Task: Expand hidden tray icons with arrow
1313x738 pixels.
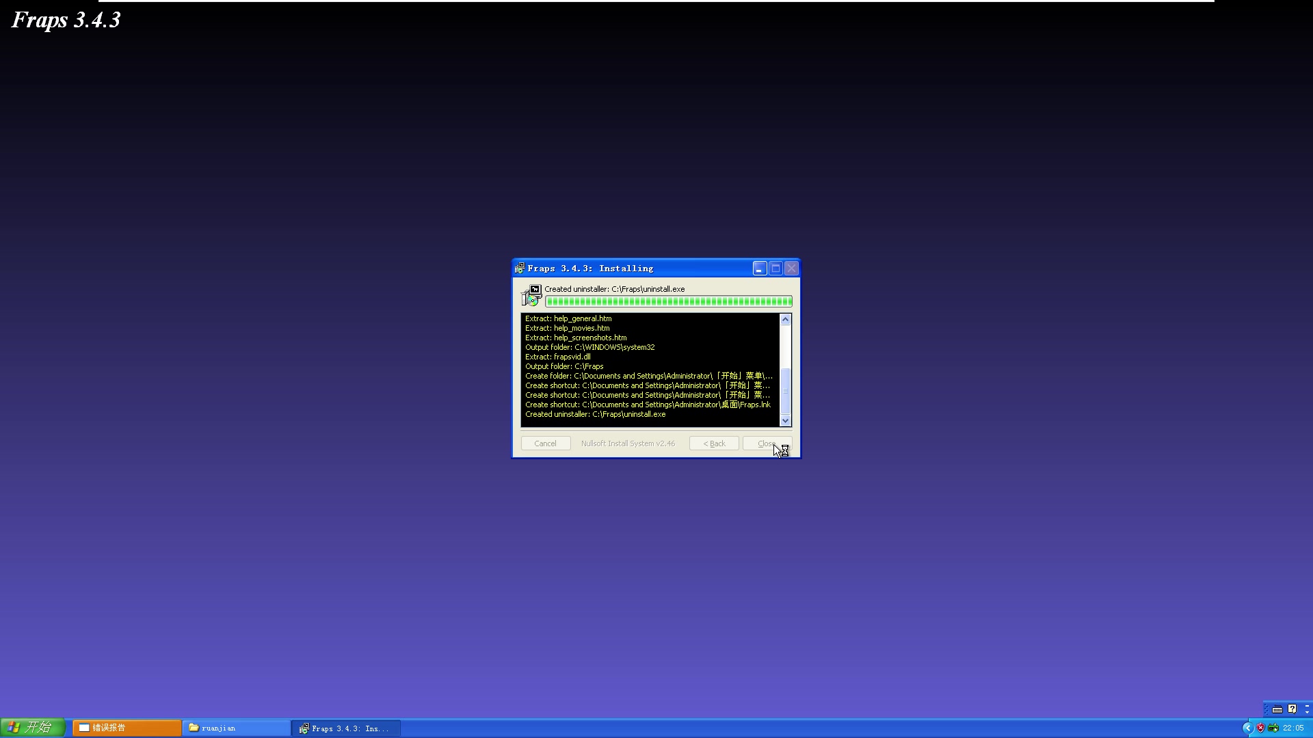Action: coord(1247,728)
